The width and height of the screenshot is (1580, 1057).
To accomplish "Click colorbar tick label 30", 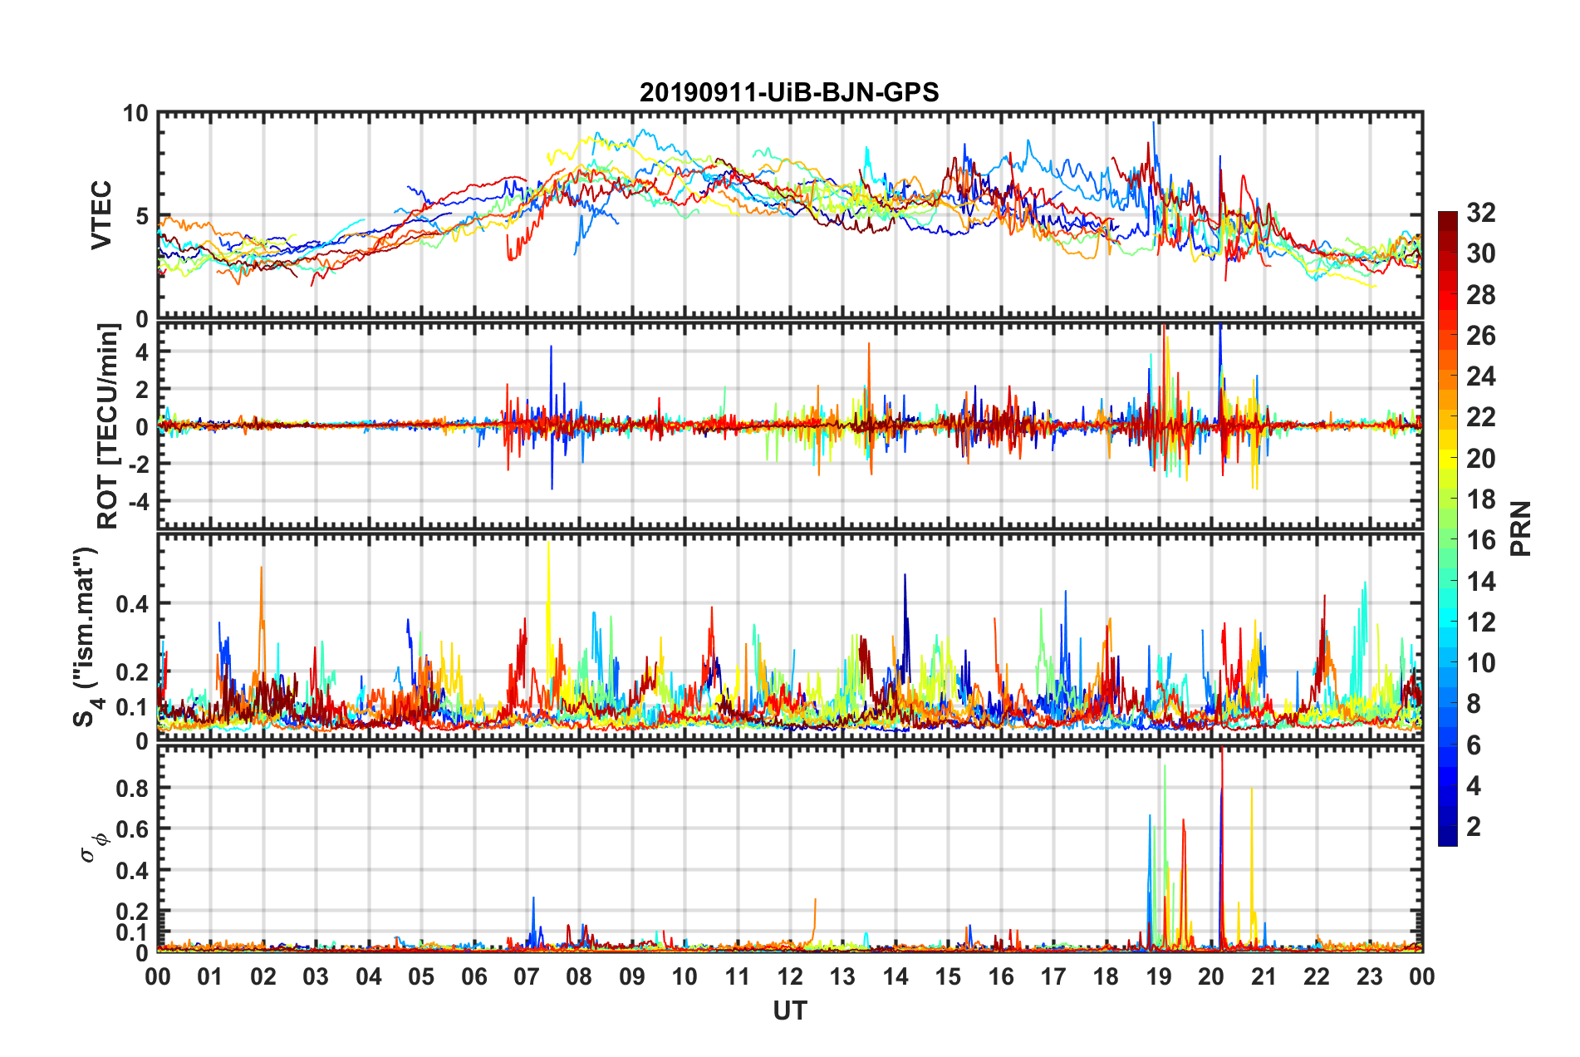I will point(1481,253).
